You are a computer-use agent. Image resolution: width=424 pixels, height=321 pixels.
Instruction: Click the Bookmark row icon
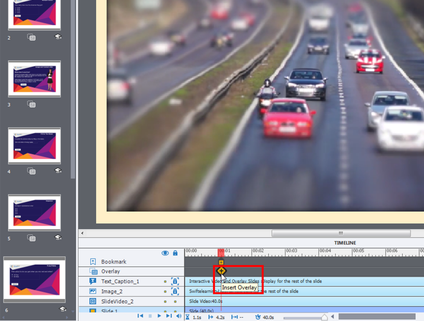pyautogui.click(x=93, y=261)
